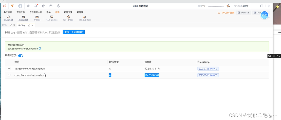Open the Payload button
The height and width of the screenshot is (120, 281).
(x=243, y=13)
